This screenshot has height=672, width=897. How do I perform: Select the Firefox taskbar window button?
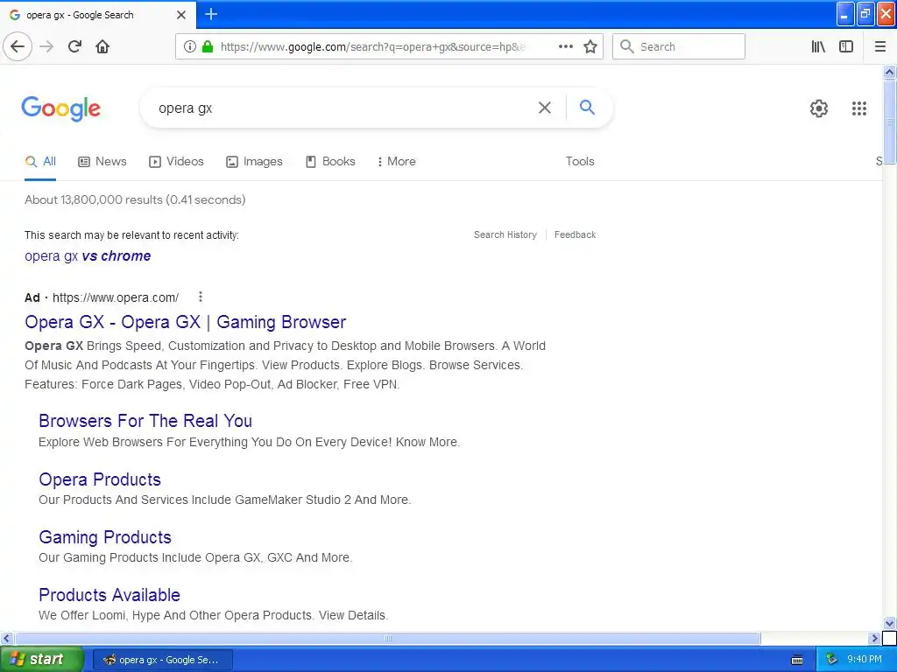coord(162,660)
